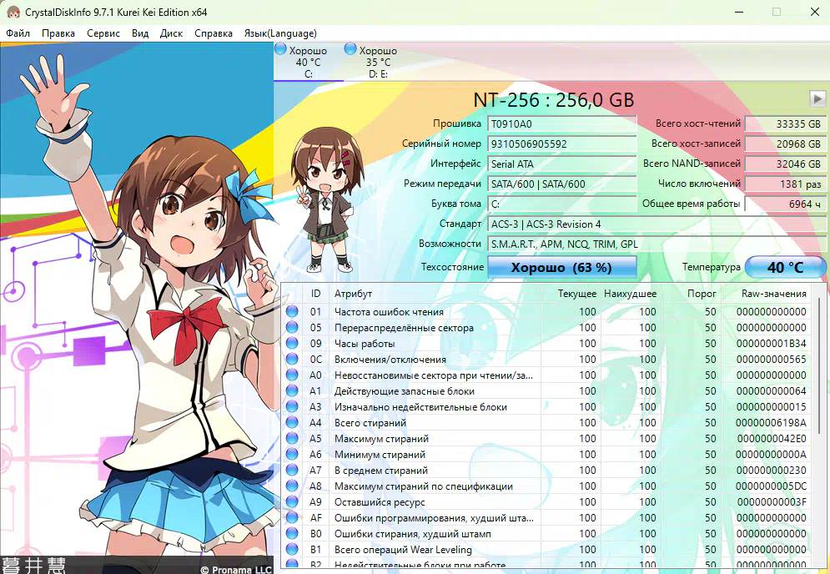Open the Файл menu
The width and height of the screenshot is (830, 574).
pyautogui.click(x=18, y=33)
